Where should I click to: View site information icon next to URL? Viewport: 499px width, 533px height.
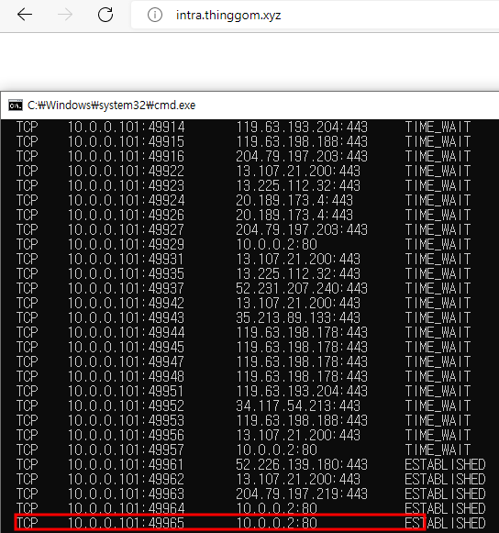click(155, 15)
